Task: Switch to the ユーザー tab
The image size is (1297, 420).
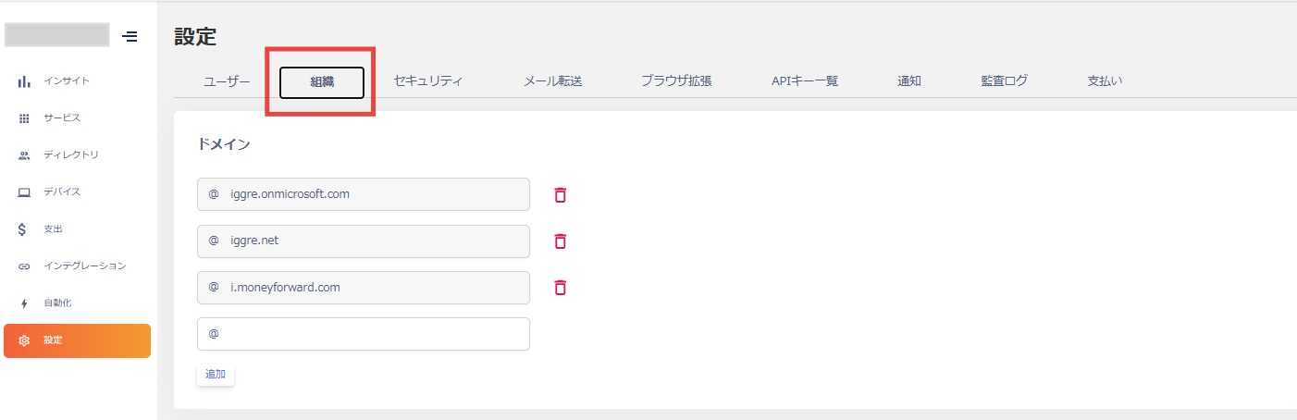Action: click(227, 81)
